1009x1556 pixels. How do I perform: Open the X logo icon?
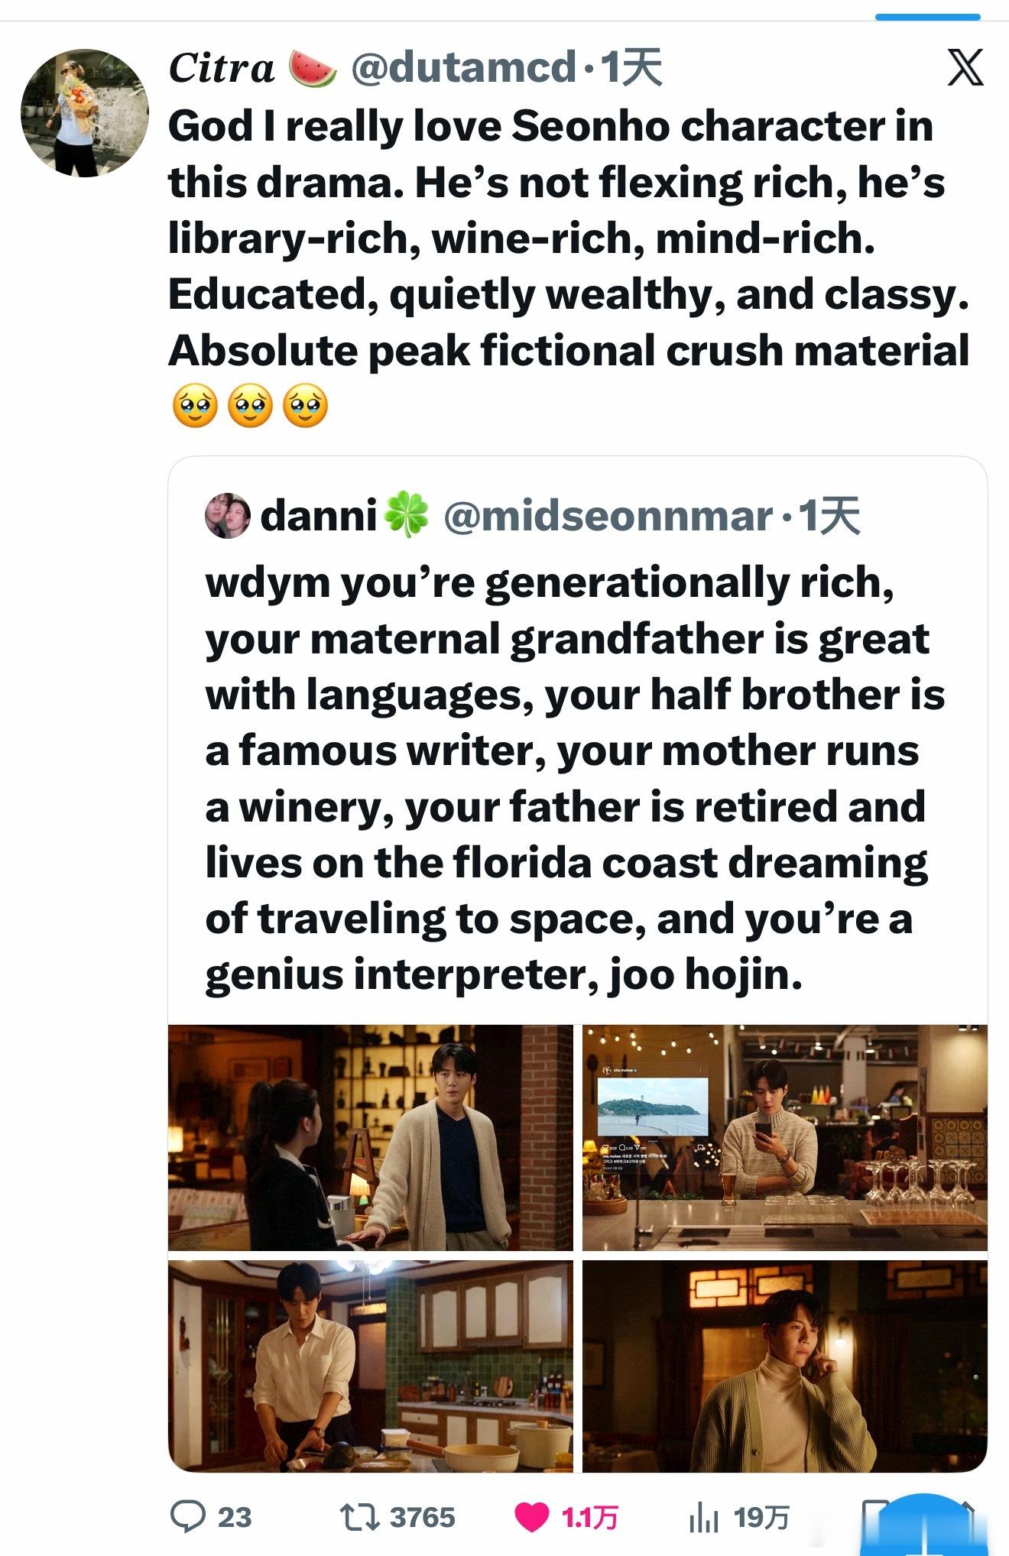pyautogui.click(x=965, y=67)
